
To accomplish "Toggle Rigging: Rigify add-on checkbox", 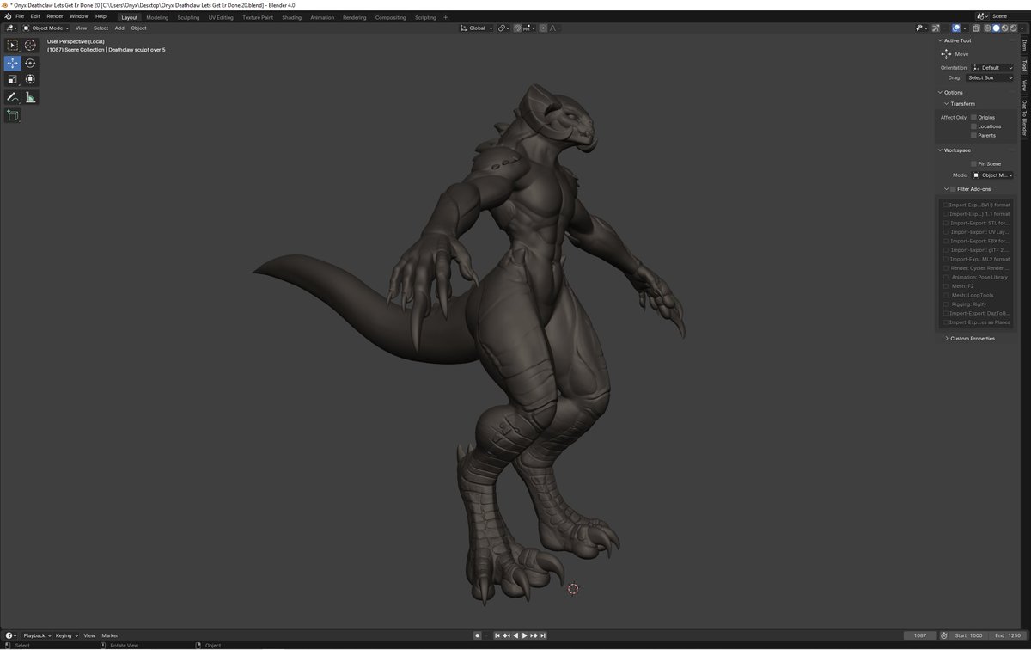I will pos(946,304).
